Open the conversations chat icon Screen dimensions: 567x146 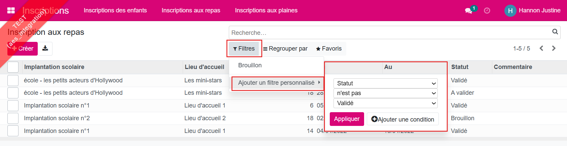[468, 11]
